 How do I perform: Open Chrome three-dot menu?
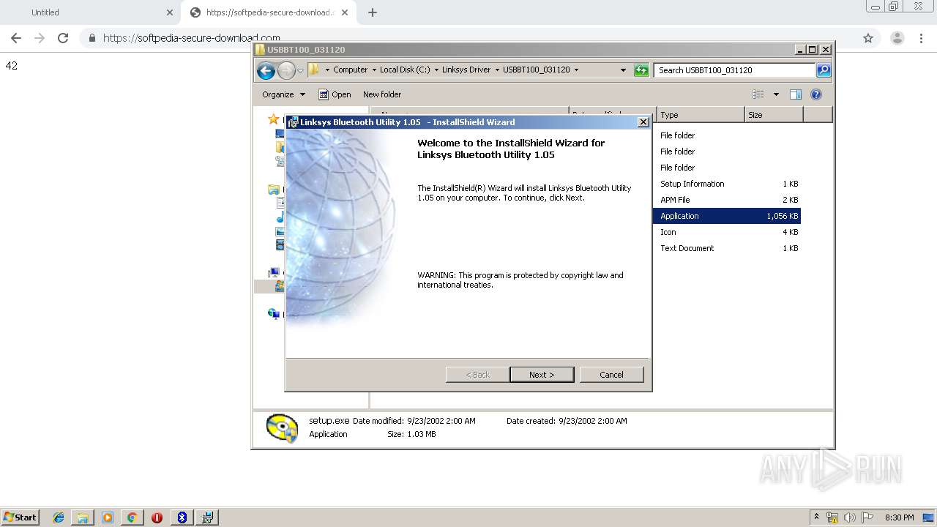pos(921,38)
